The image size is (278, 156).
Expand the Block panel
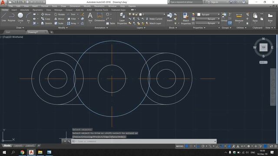[173, 28]
